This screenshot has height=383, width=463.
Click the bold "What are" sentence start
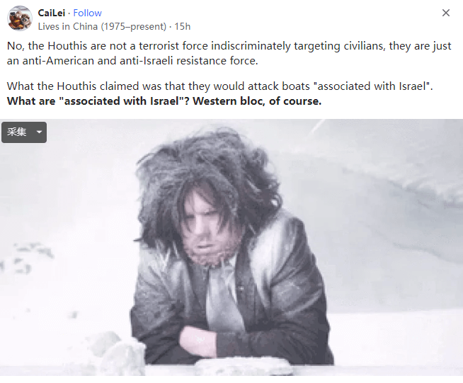[31, 101]
